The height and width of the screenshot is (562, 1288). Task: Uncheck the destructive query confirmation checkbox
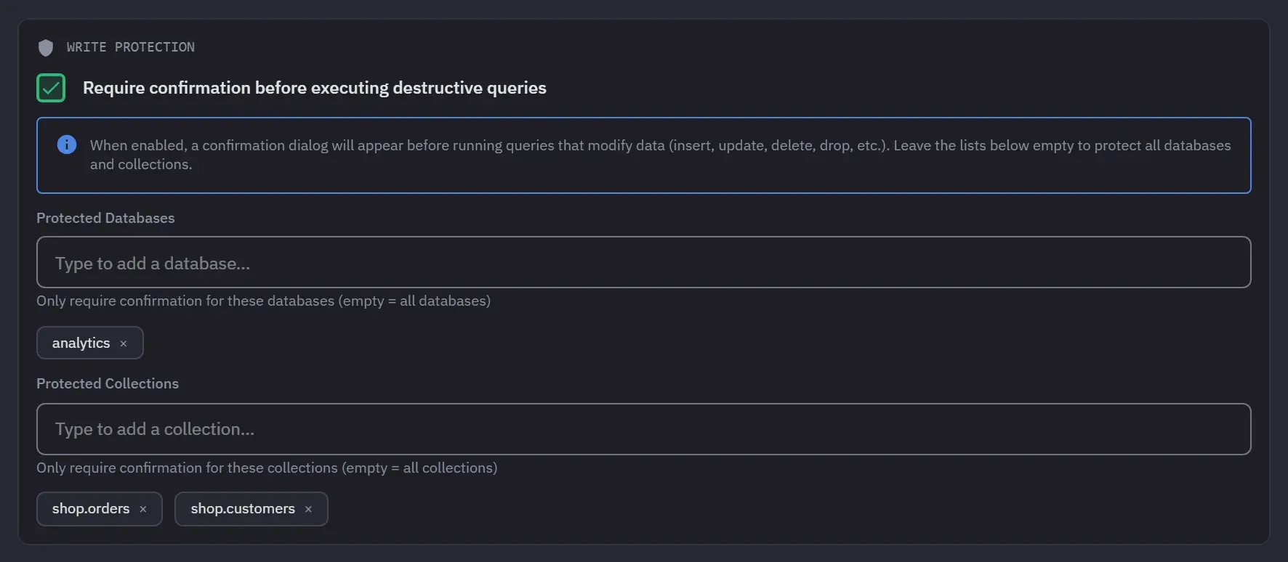51,88
